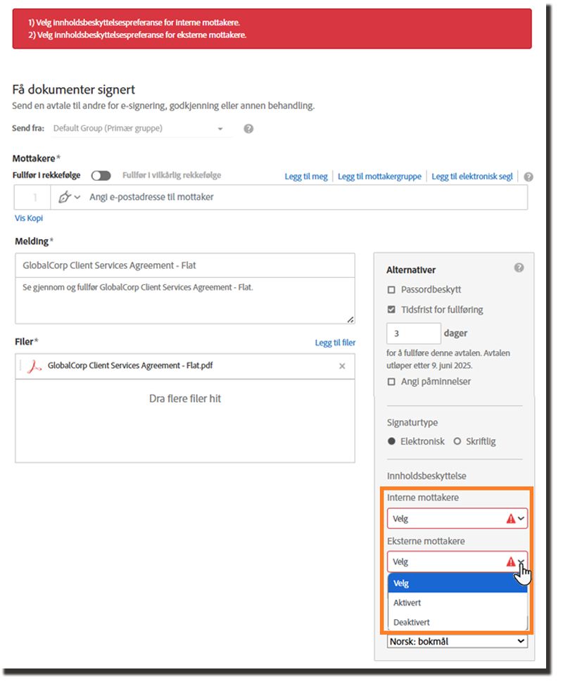Click warning icon in Eksterne mottakere field

(x=510, y=562)
